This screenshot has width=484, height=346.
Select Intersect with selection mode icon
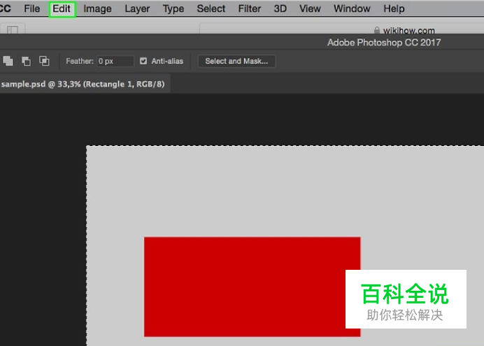(44, 61)
